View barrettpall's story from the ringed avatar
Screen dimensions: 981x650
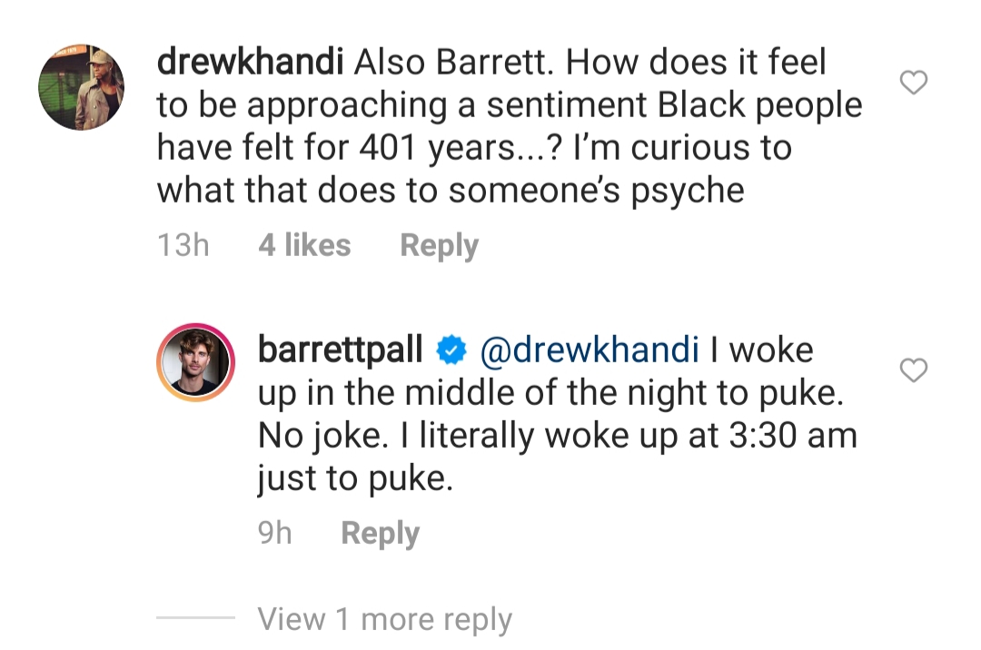coord(195,362)
